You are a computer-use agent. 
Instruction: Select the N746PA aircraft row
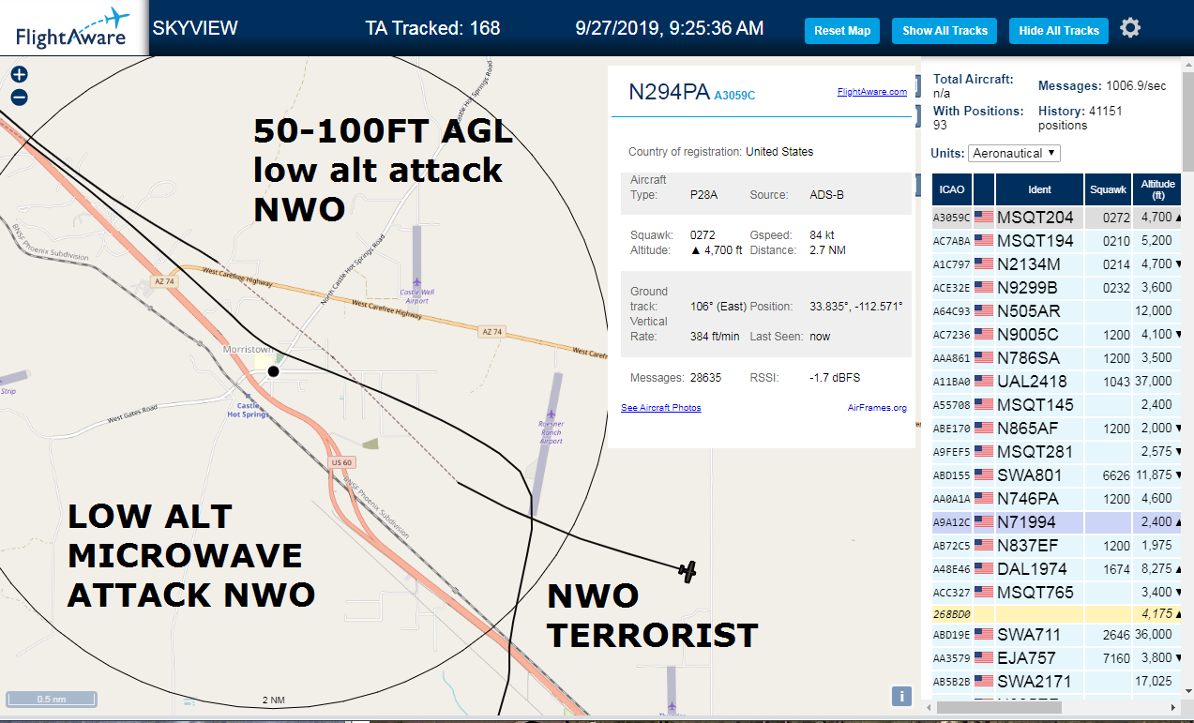(1058, 499)
